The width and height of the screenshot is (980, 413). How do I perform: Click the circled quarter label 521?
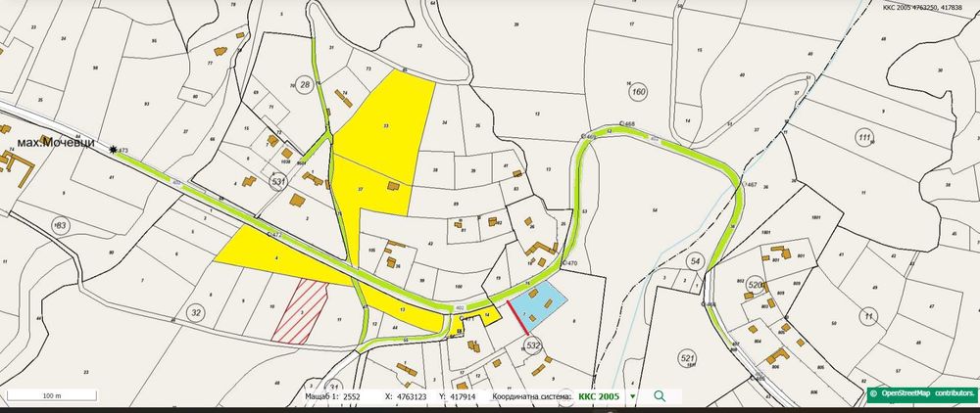pos(688,359)
